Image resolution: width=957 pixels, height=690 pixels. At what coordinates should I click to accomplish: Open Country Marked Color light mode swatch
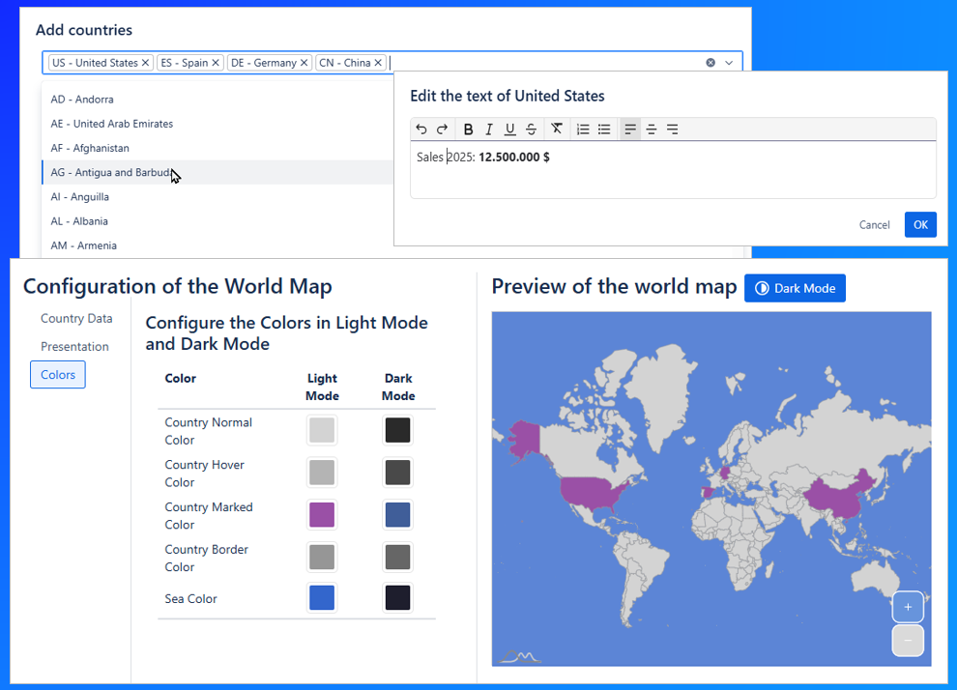(x=322, y=515)
